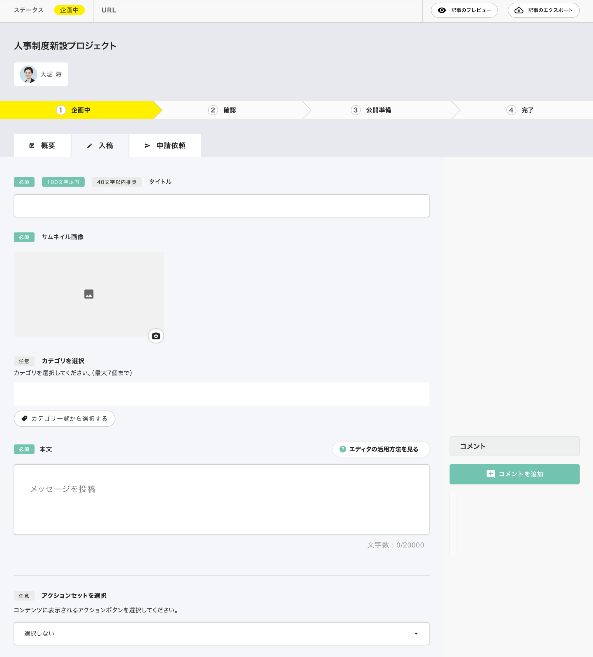Select the 概要 tab
Screen dimensions: 593x657
42,146
